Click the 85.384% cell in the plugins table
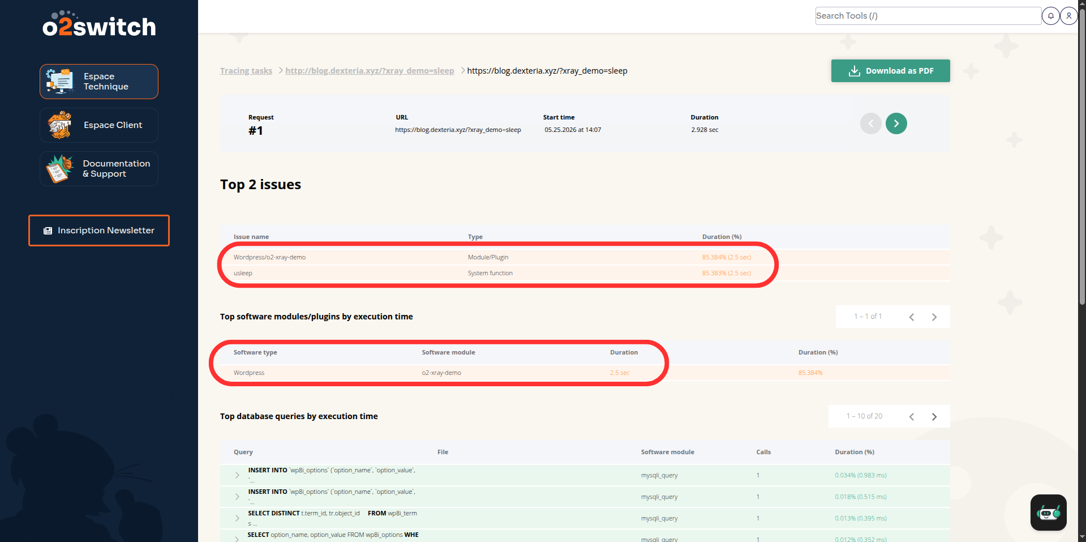The width and height of the screenshot is (1086, 542). pos(810,373)
